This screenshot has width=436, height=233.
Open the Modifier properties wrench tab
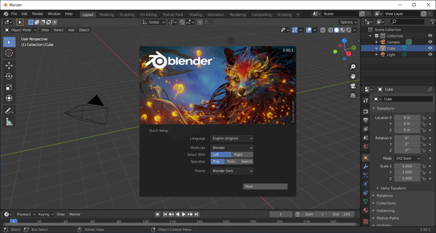tap(366, 166)
